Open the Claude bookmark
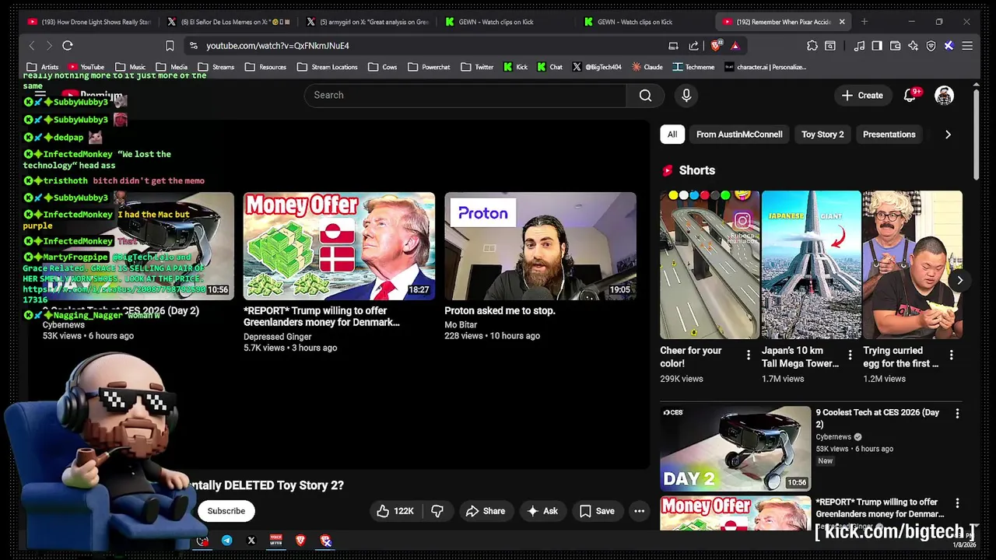996x560 pixels. pyautogui.click(x=647, y=67)
